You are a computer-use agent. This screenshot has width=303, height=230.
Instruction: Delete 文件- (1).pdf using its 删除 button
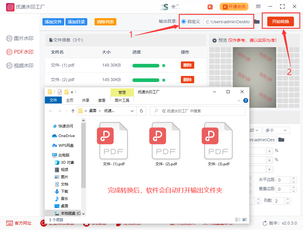coord(187,65)
